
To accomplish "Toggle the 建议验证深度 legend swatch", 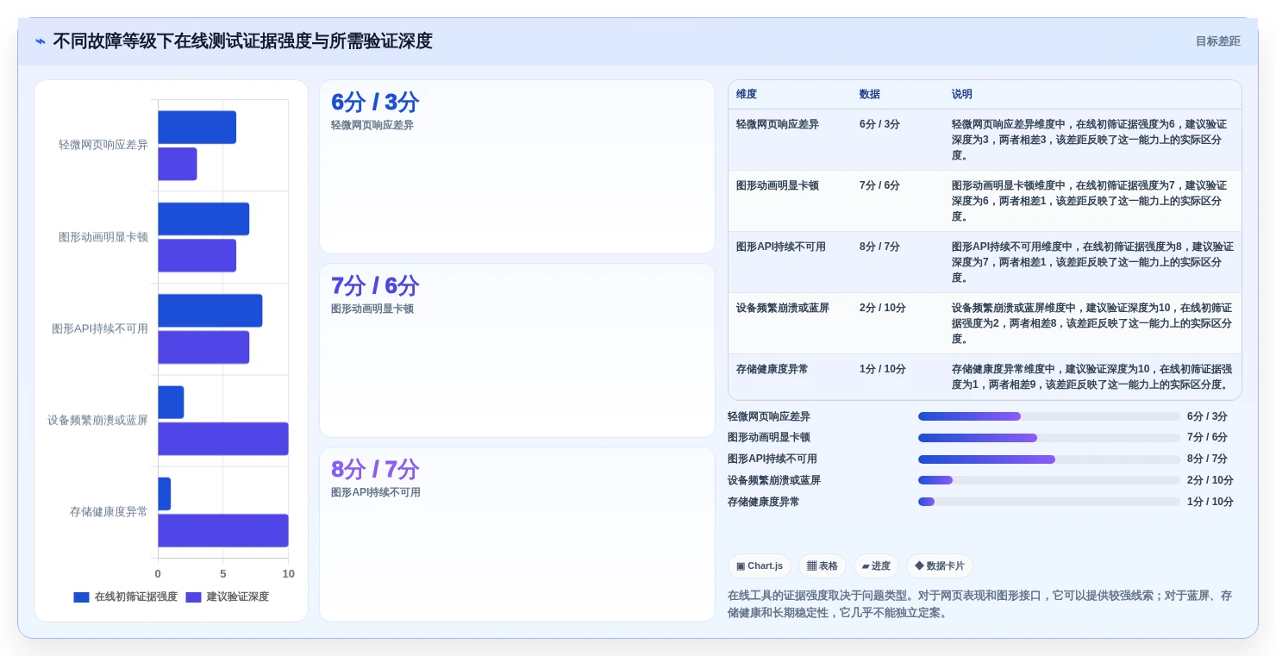I will click(x=193, y=597).
